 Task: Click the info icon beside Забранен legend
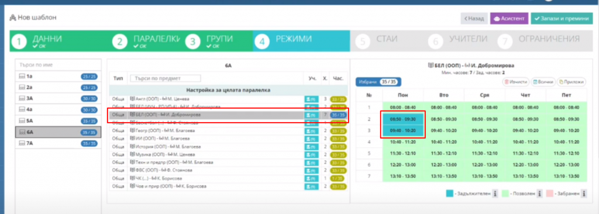pos(584,194)
